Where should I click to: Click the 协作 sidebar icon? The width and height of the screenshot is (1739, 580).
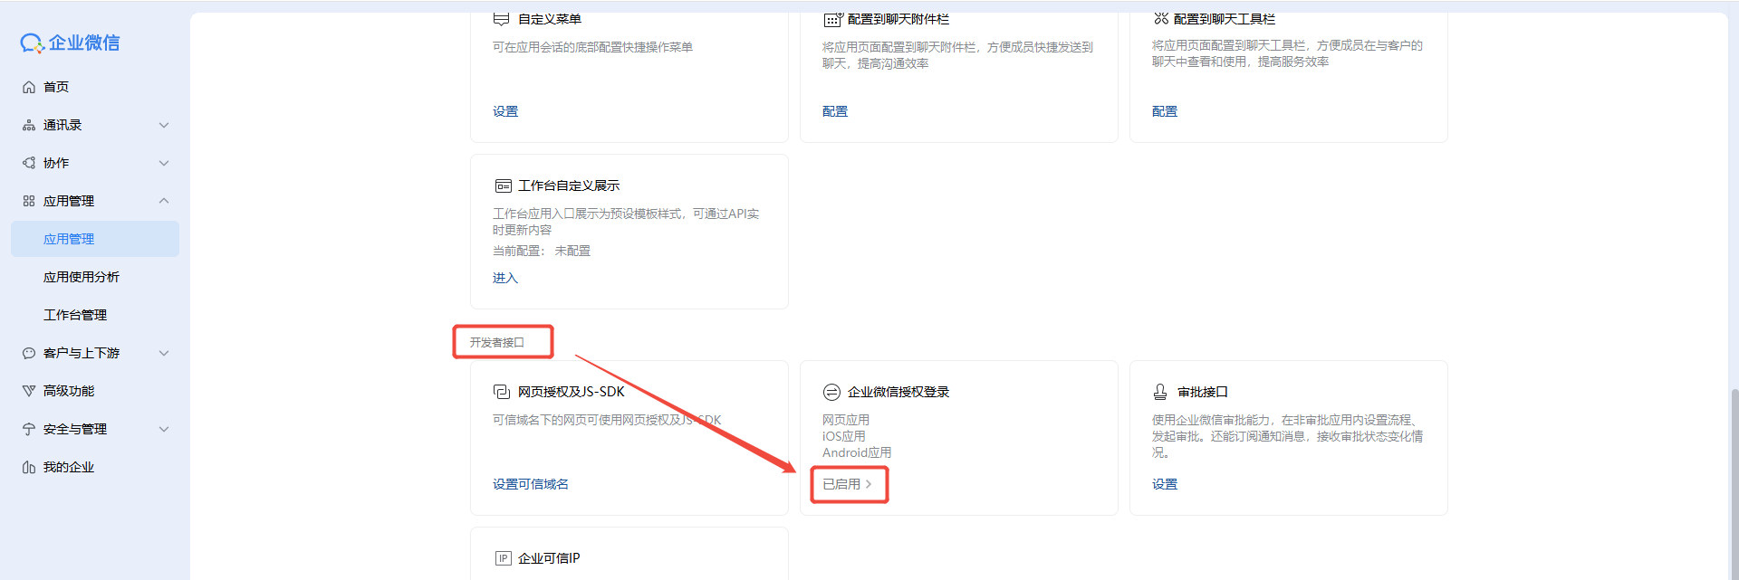tap(29, 163)
